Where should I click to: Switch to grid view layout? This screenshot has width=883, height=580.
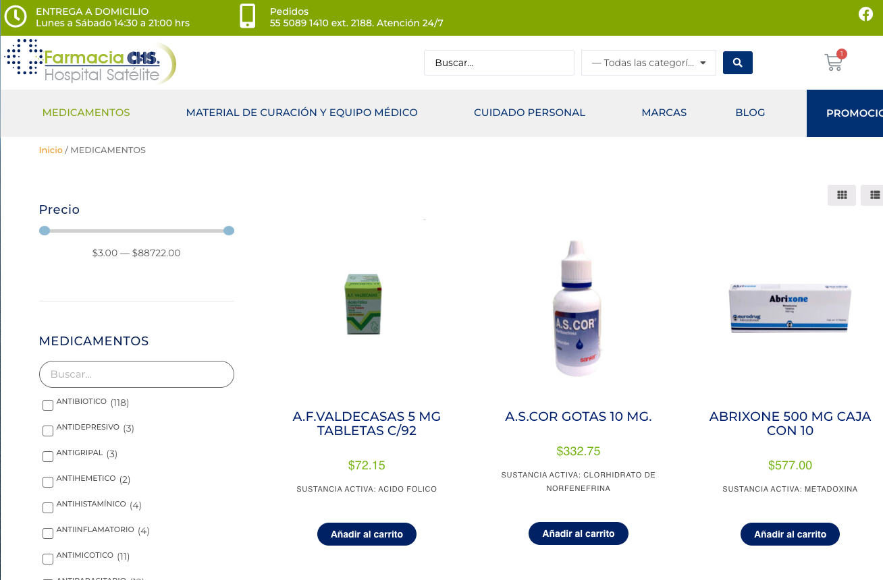point(842,195)
